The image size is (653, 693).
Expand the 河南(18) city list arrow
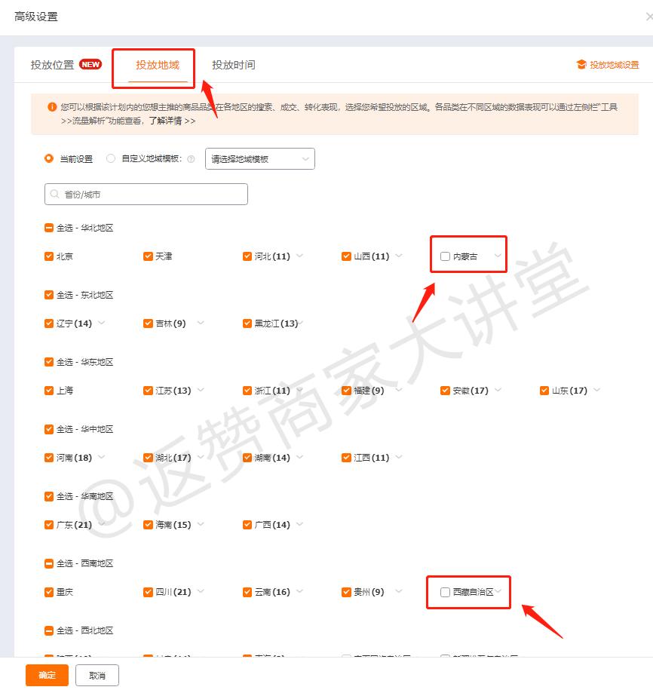tap(102, 458)
